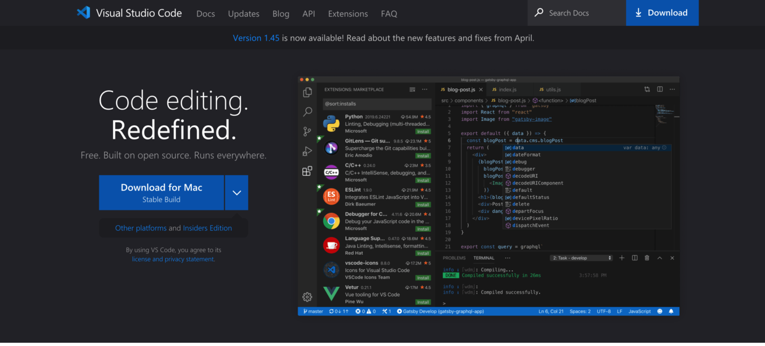
Task: Open Source Control icon in activity bar
Action: tap(307, 131)
